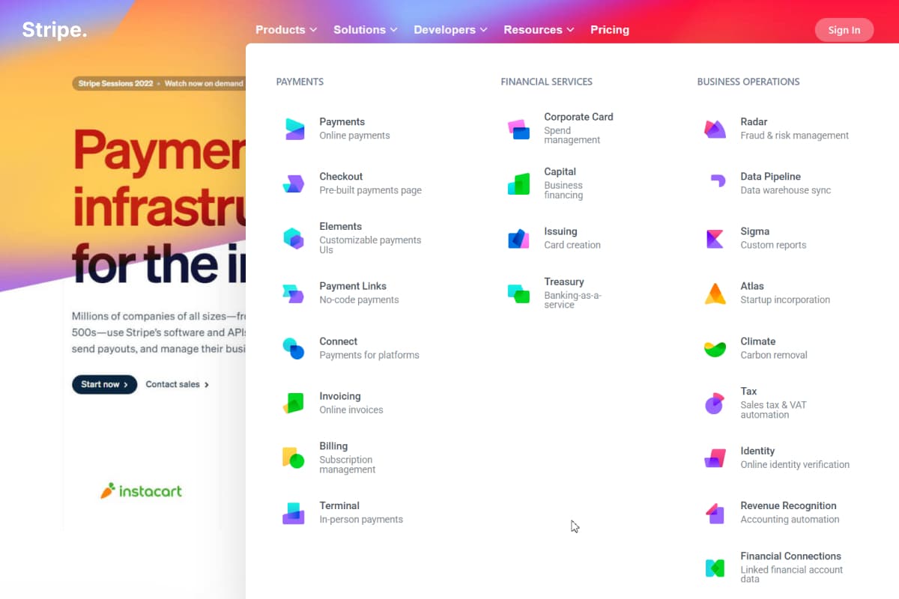Viewport: 899px width, 599px height.
Task: Open the Developers dropdown menu
Action: pyautogui.click(x=450, y=30)
